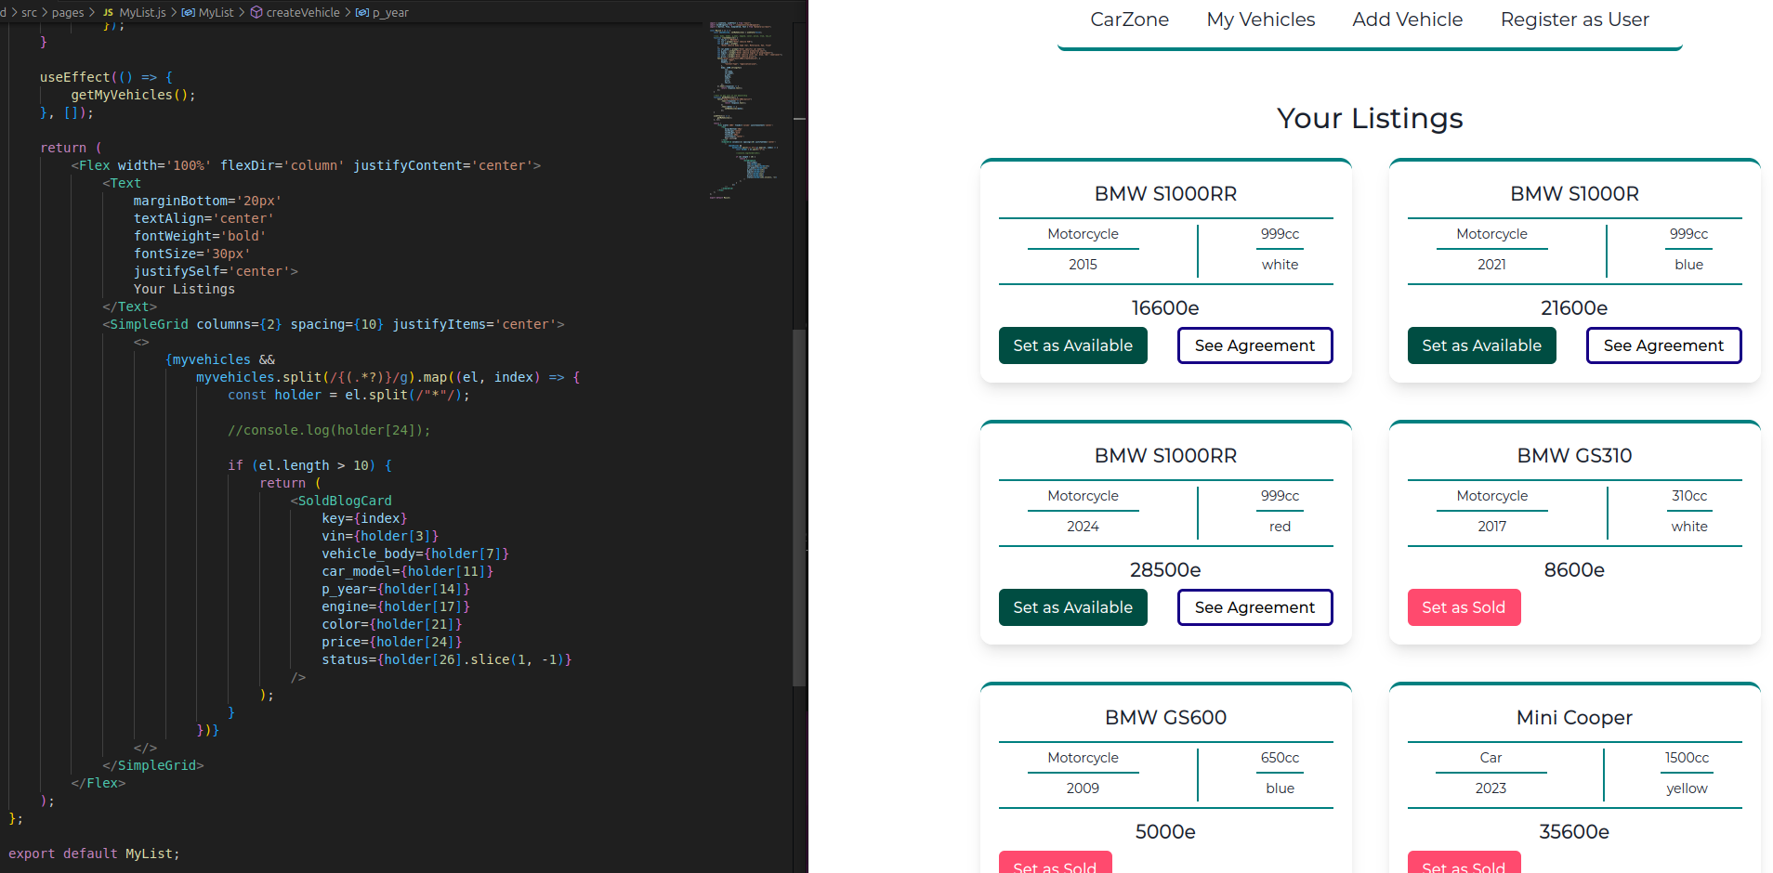The height and width of the screenshot is (873, 1773).
Task: Expand the MyList.js breadcrumb item
Action: 142,13
